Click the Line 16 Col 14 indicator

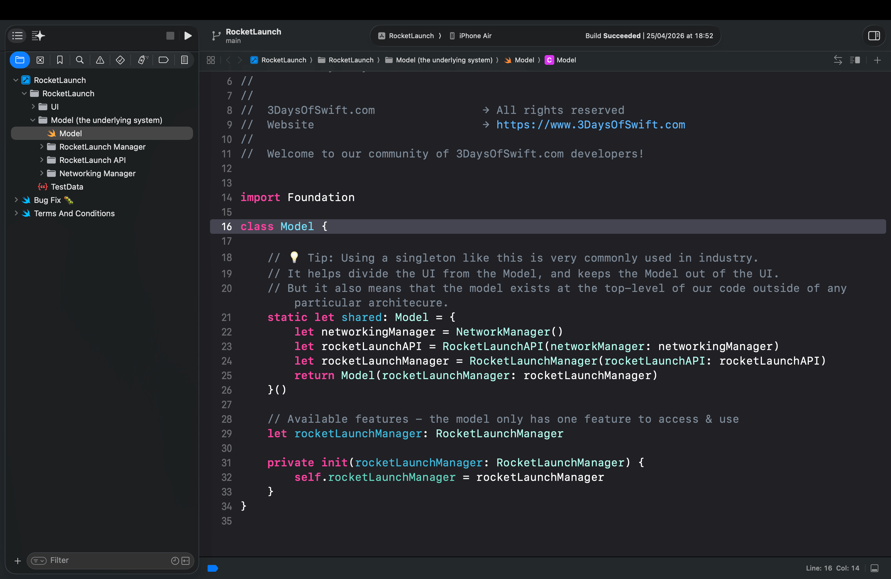coord(832,568)
